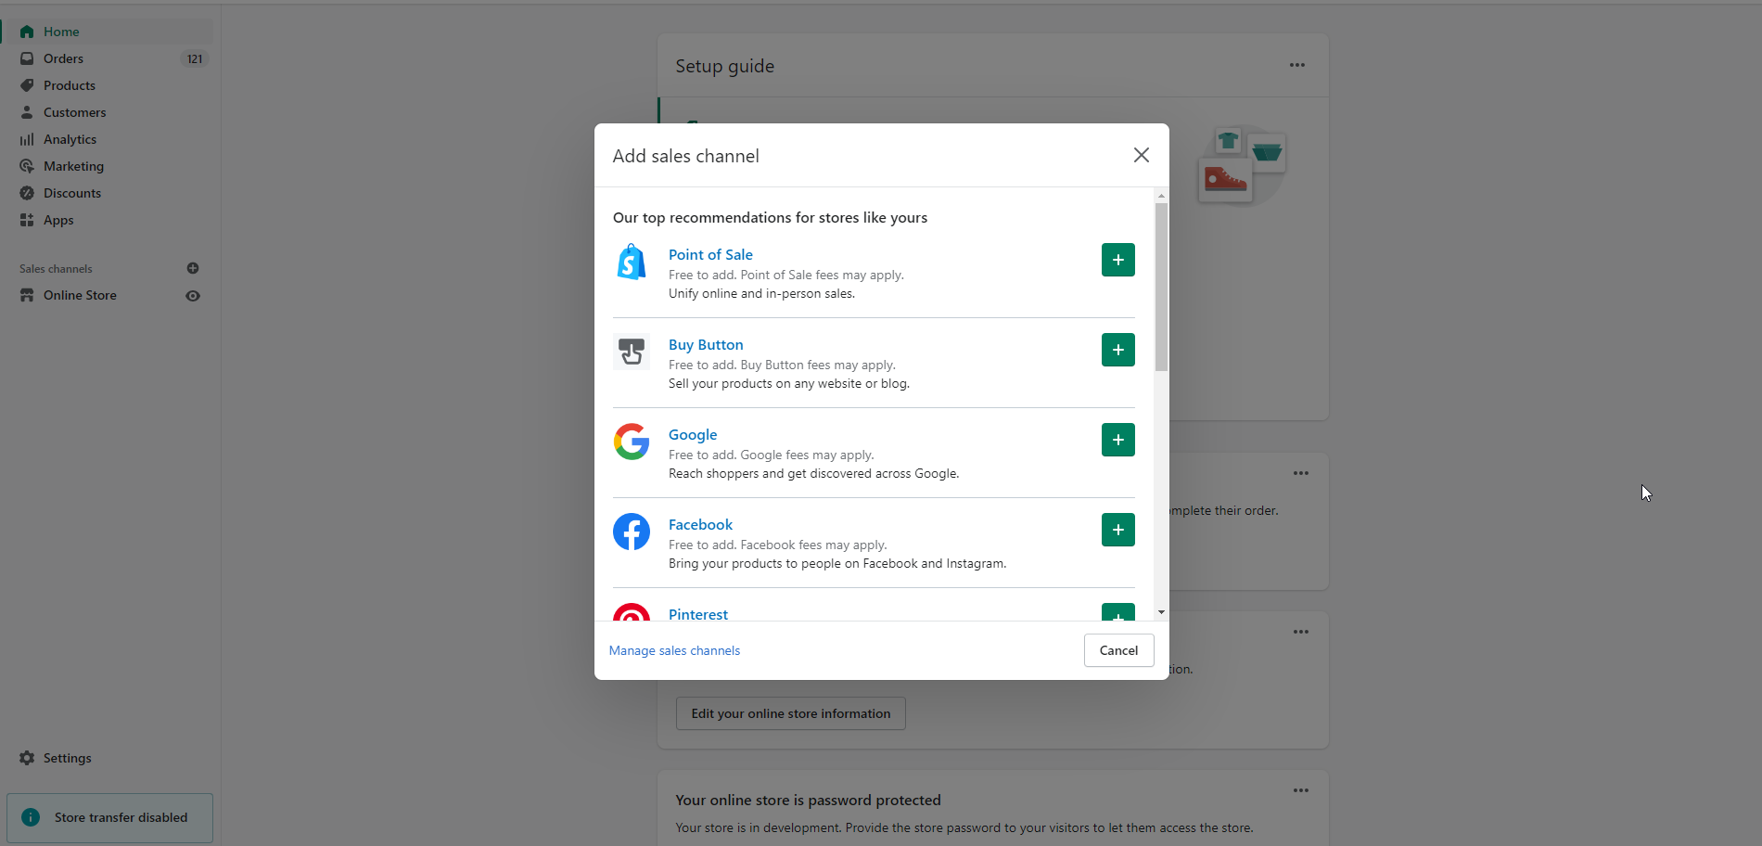Click the Pinterest logo icon

632,612
